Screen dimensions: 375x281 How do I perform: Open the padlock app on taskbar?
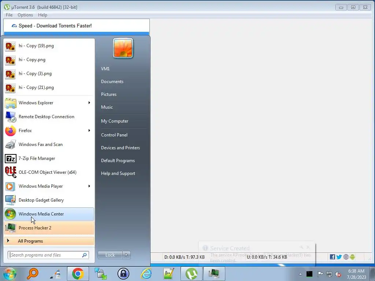(x=123, y=274)
